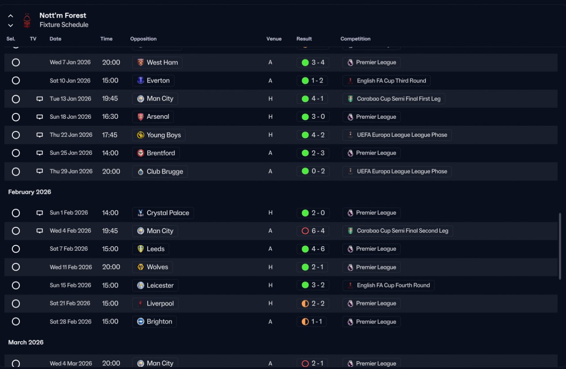Open the Club Brugge opposition link
Image resolution: width=566 pixels, height=369 pixels.
click(x=160, y=172)
